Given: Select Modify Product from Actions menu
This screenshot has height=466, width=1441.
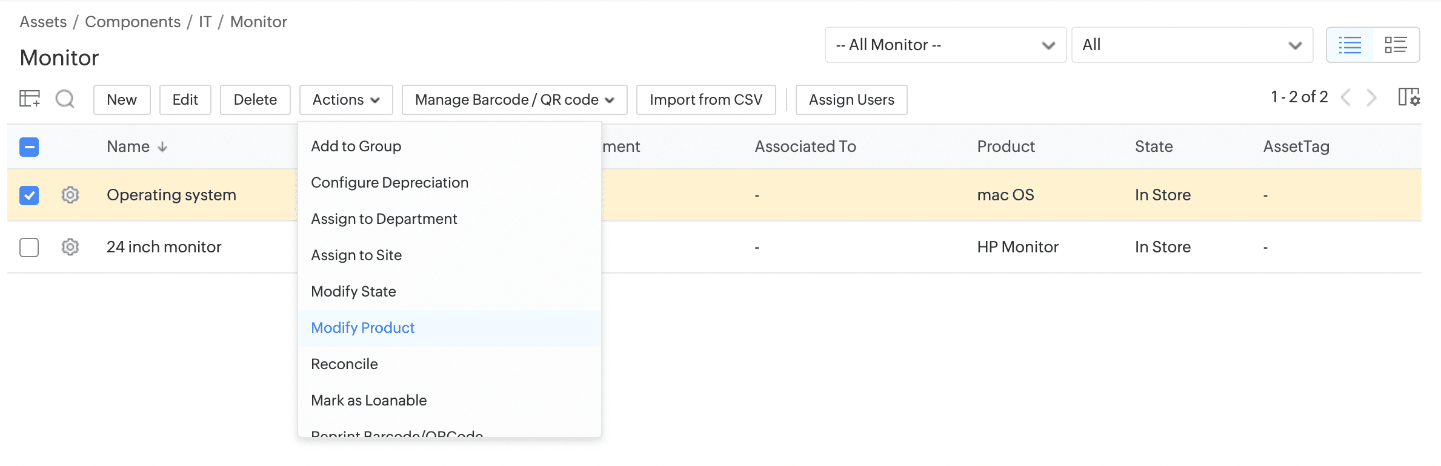Looking at the screenshot, I should tap(362, 328).
